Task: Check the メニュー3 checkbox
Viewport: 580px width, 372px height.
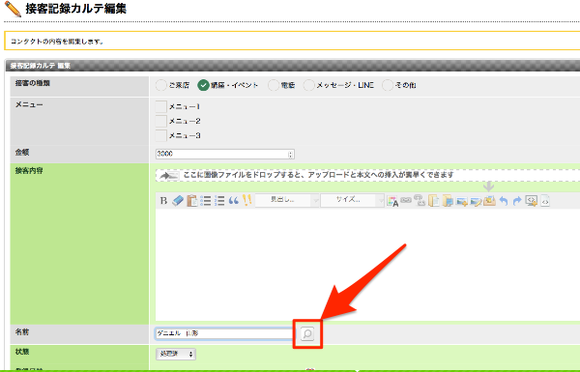Action: click(x=160, y=135)
